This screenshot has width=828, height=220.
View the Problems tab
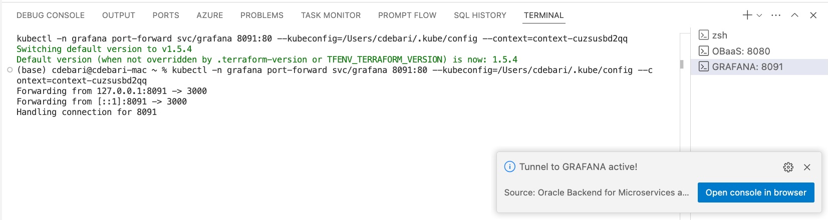coord(262,15)
